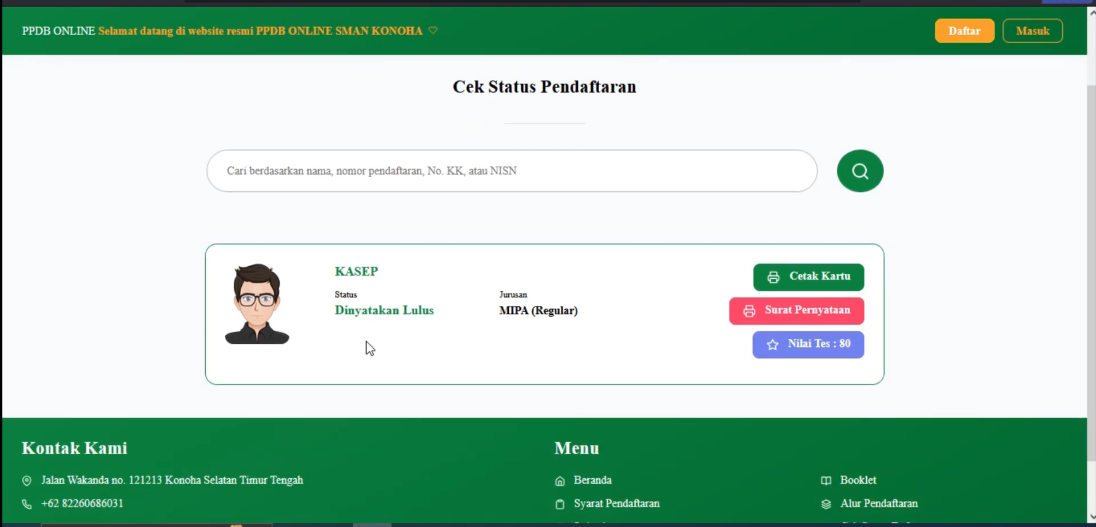Click the location pin icon in Kontak Kami

(27, 481)
